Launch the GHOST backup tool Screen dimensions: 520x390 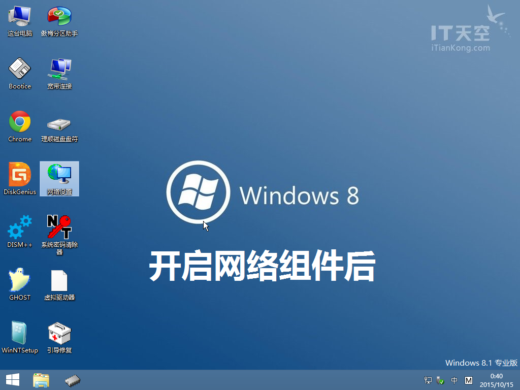pyautogui.click(x=20, y=280)
